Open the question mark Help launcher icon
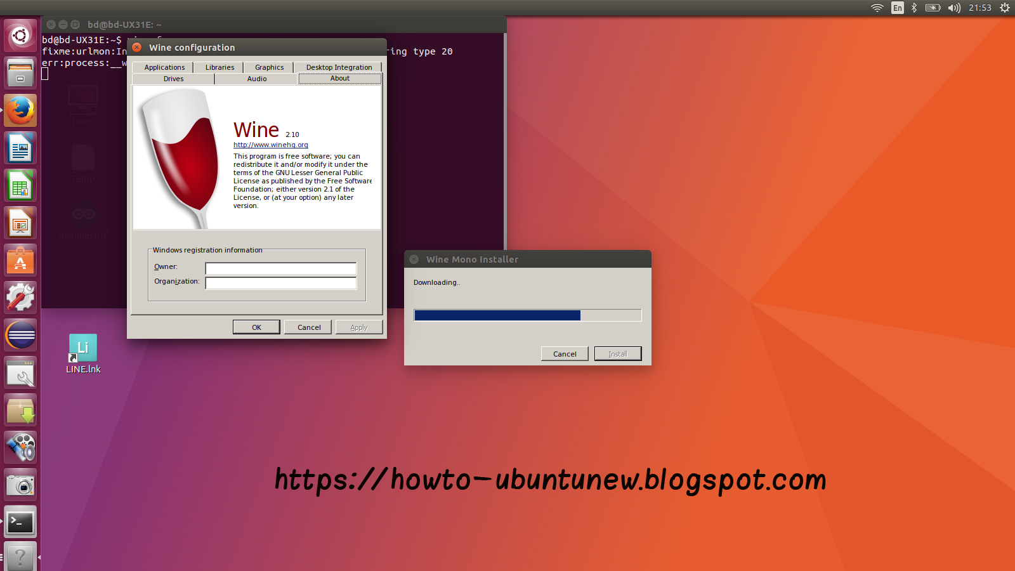Image resolution: width=1015 pixels, height=571 pixels. pos(20,557)
